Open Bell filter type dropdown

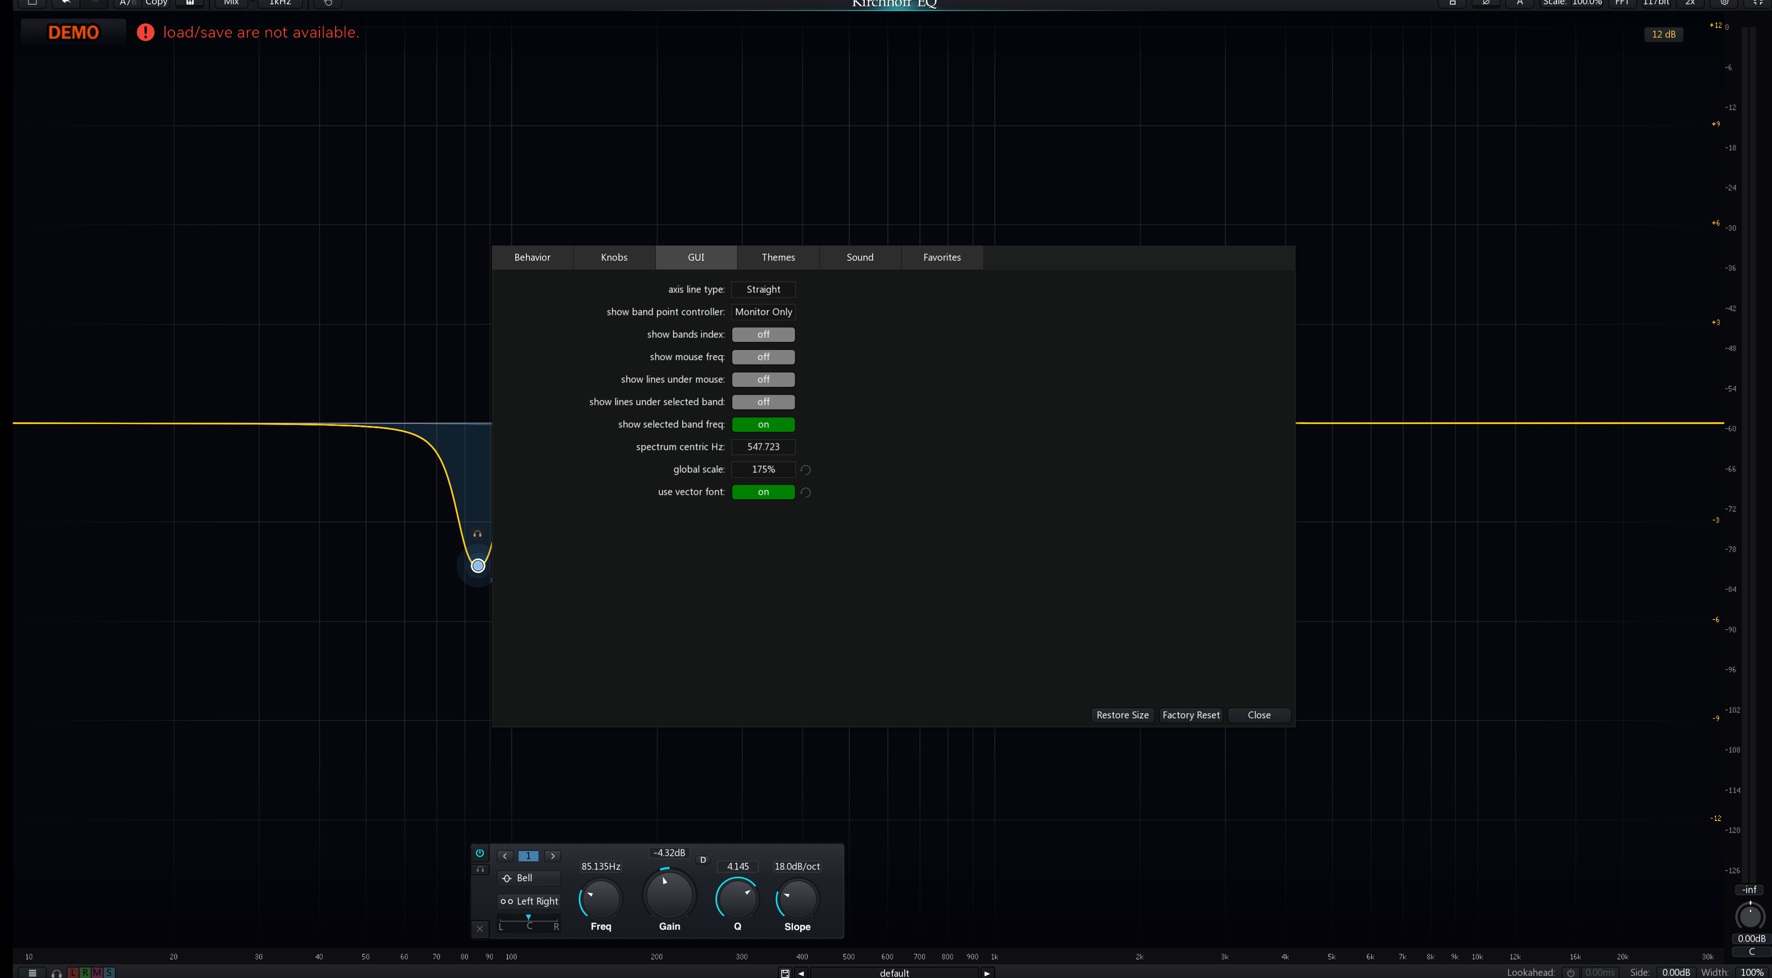tap(529, 877)
